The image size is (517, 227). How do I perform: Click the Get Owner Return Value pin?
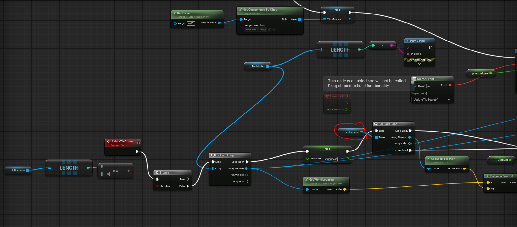219,23
